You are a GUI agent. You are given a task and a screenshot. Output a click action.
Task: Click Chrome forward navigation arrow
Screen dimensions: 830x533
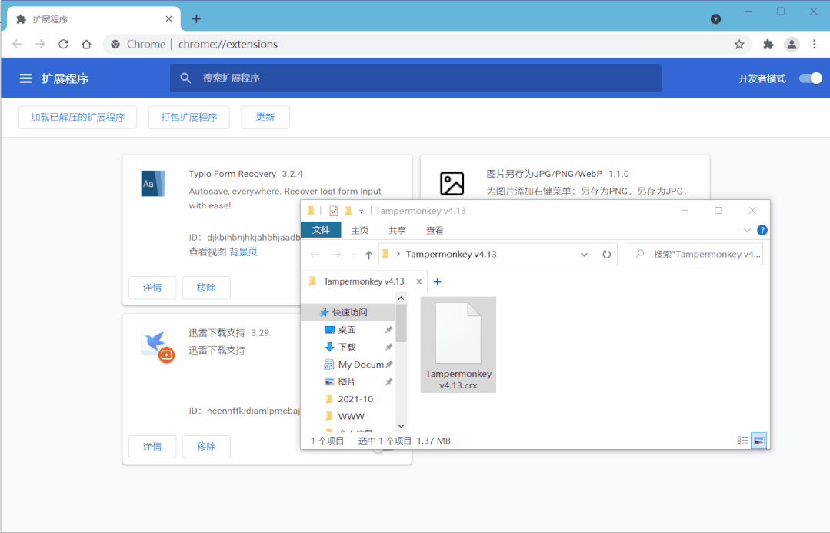pyautogui.click(x=40, y=44)
